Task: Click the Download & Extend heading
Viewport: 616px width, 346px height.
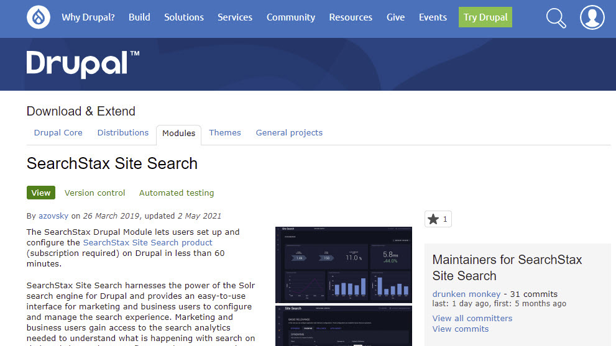Action: click(81, 111)
